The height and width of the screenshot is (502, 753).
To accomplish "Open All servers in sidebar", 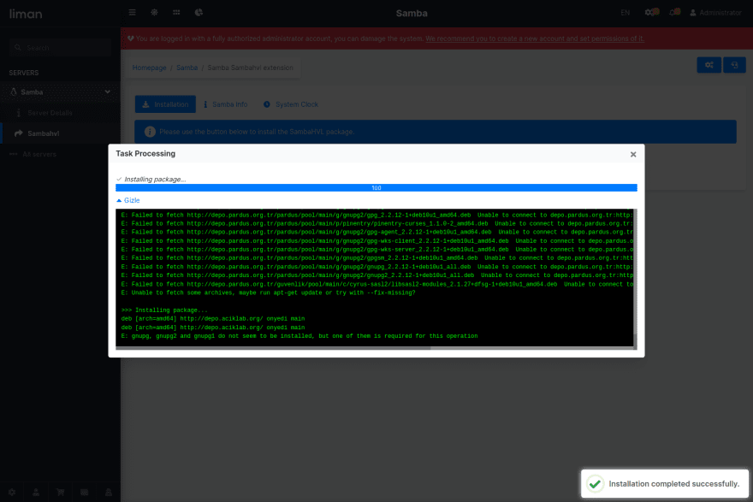I will click(39, 154).
